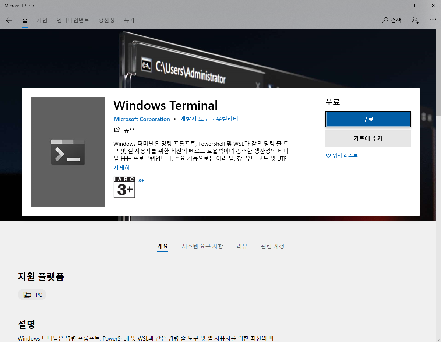This screenshot has height=342, width=441.
Task: Click the Windows Terminal title text
Action: coord(165,105)
